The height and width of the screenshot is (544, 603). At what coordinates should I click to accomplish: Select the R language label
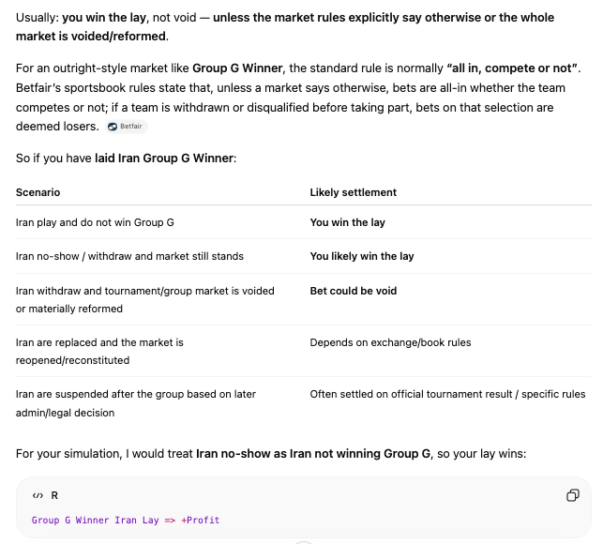pyautogui.click(x=54, y=495)
